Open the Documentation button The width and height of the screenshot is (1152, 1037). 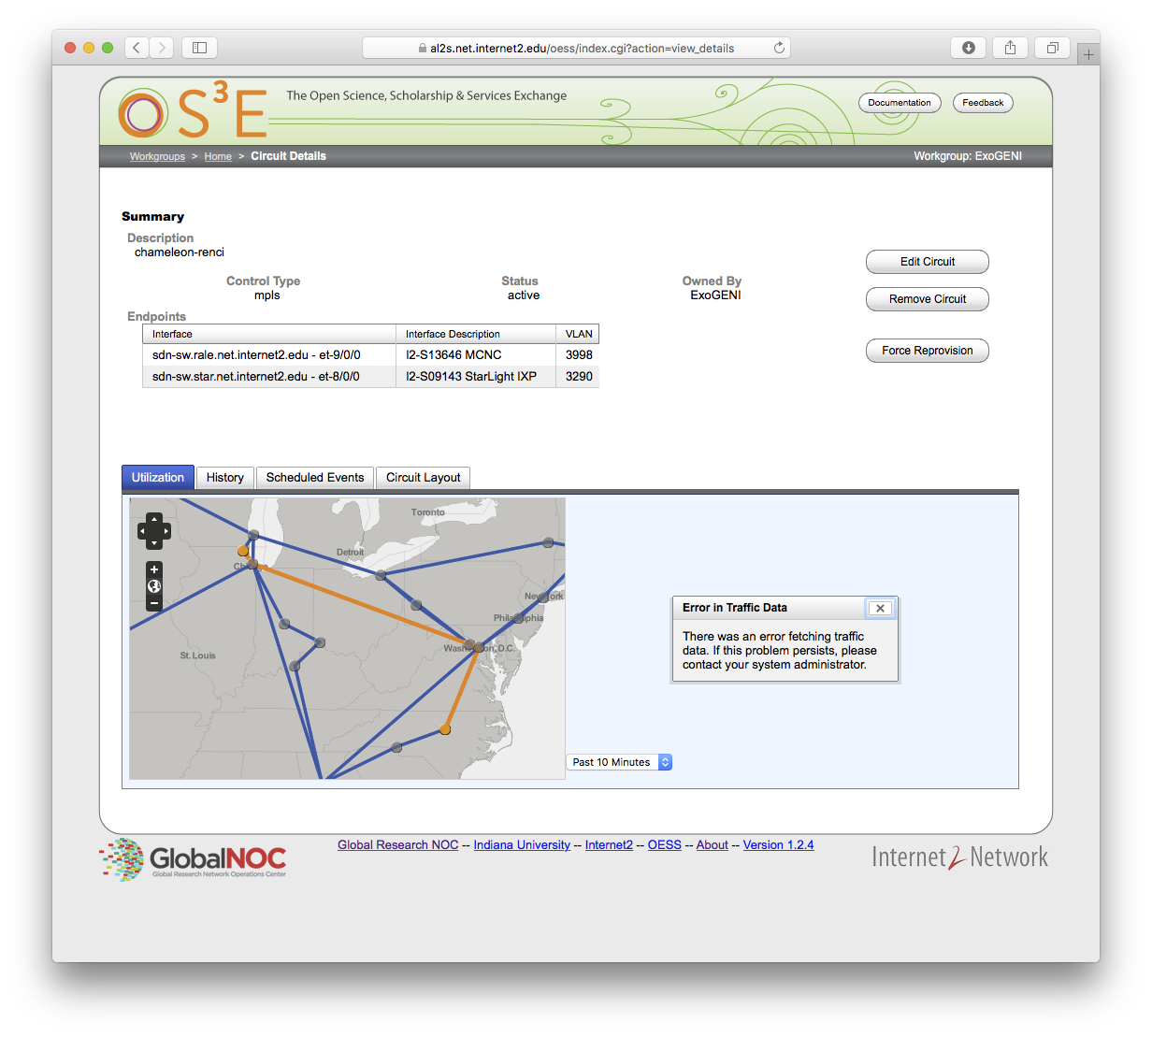(x=900, y=103)
